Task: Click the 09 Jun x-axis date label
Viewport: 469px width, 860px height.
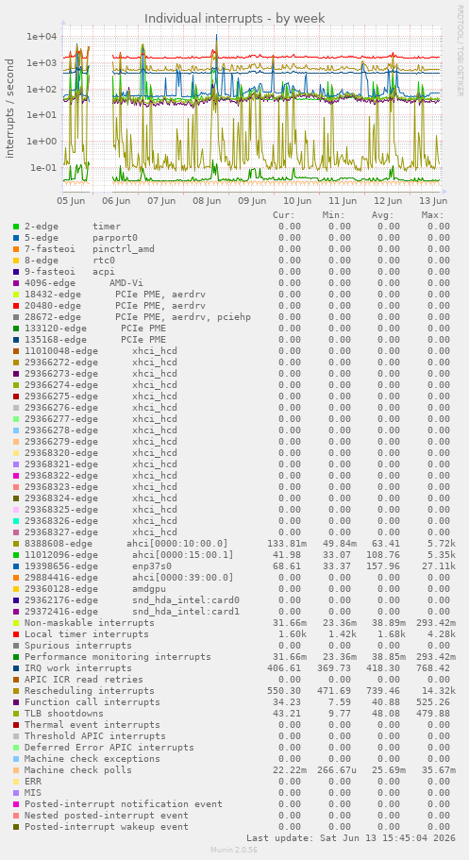Action: click(251, 201)
